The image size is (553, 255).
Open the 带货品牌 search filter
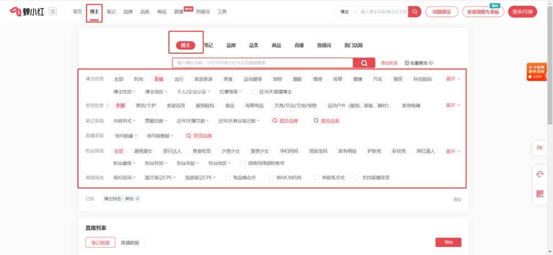pyautogui.click(x=199, y=136)
